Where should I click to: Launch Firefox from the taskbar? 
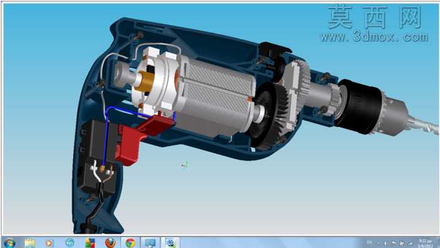[x=110, y=243]
